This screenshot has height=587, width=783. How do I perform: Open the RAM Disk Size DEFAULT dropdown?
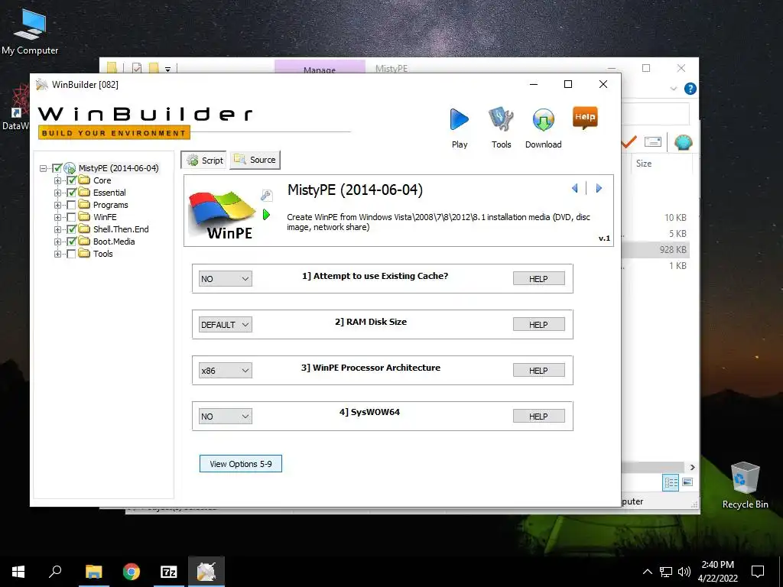[x=225, y=324]
